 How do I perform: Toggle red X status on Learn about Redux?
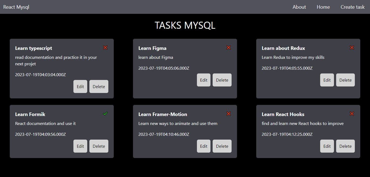(352, 48)
